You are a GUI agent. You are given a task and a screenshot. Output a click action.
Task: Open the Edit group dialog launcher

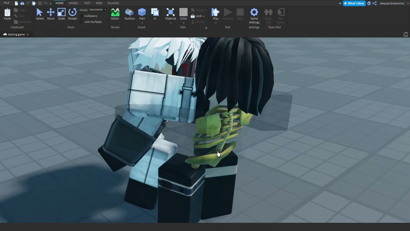click(206, 28)
